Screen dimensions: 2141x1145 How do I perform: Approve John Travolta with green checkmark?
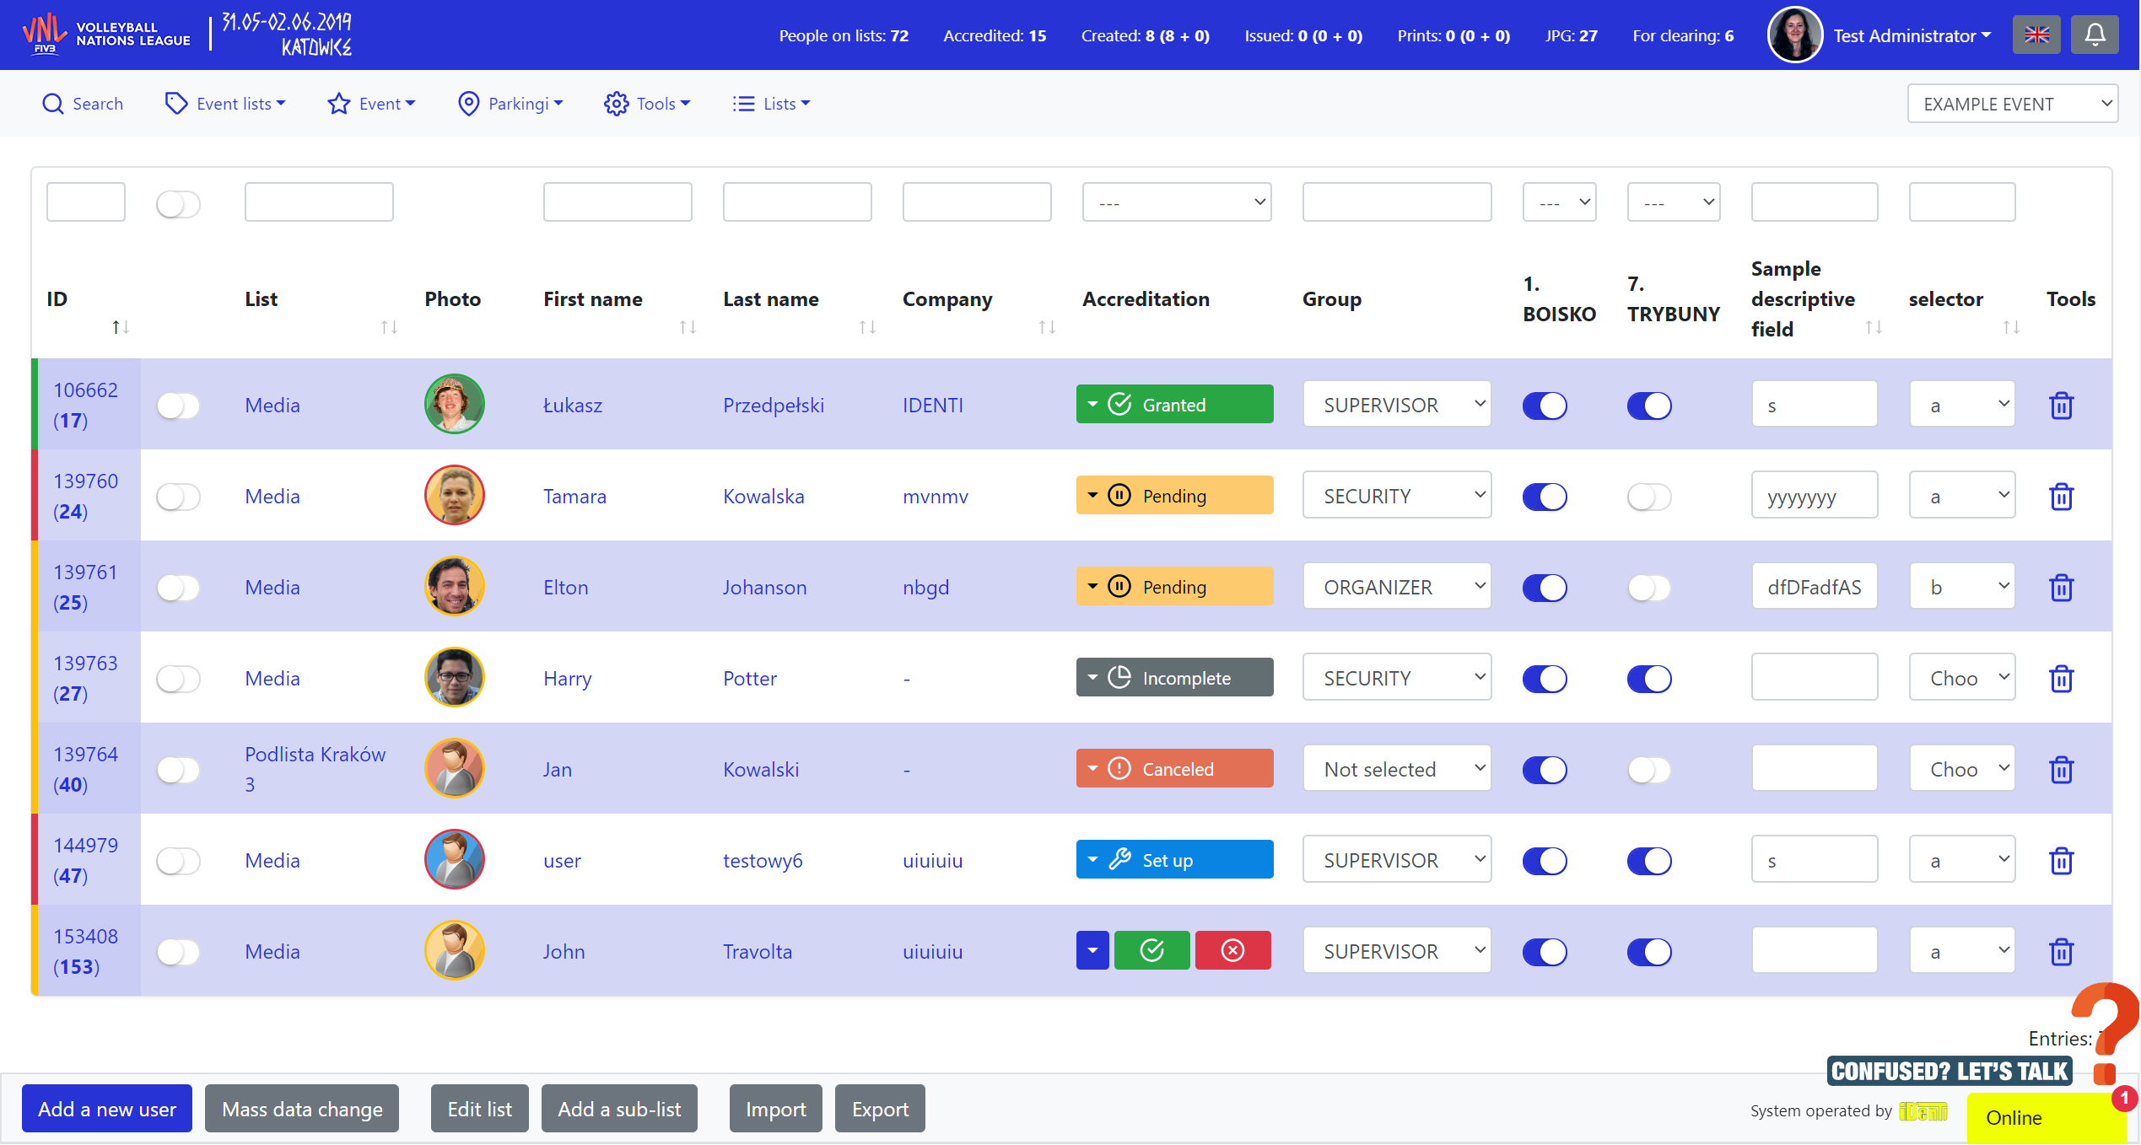[x=1151, y=950]
